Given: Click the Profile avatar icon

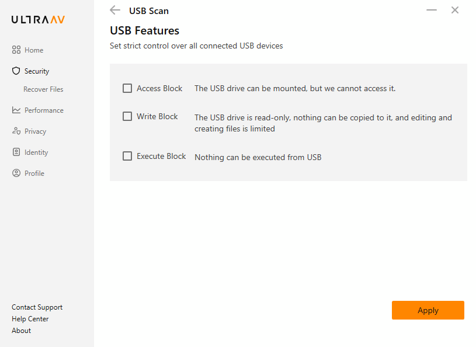Looking at the screenshot, I should [x=16, y=173].
